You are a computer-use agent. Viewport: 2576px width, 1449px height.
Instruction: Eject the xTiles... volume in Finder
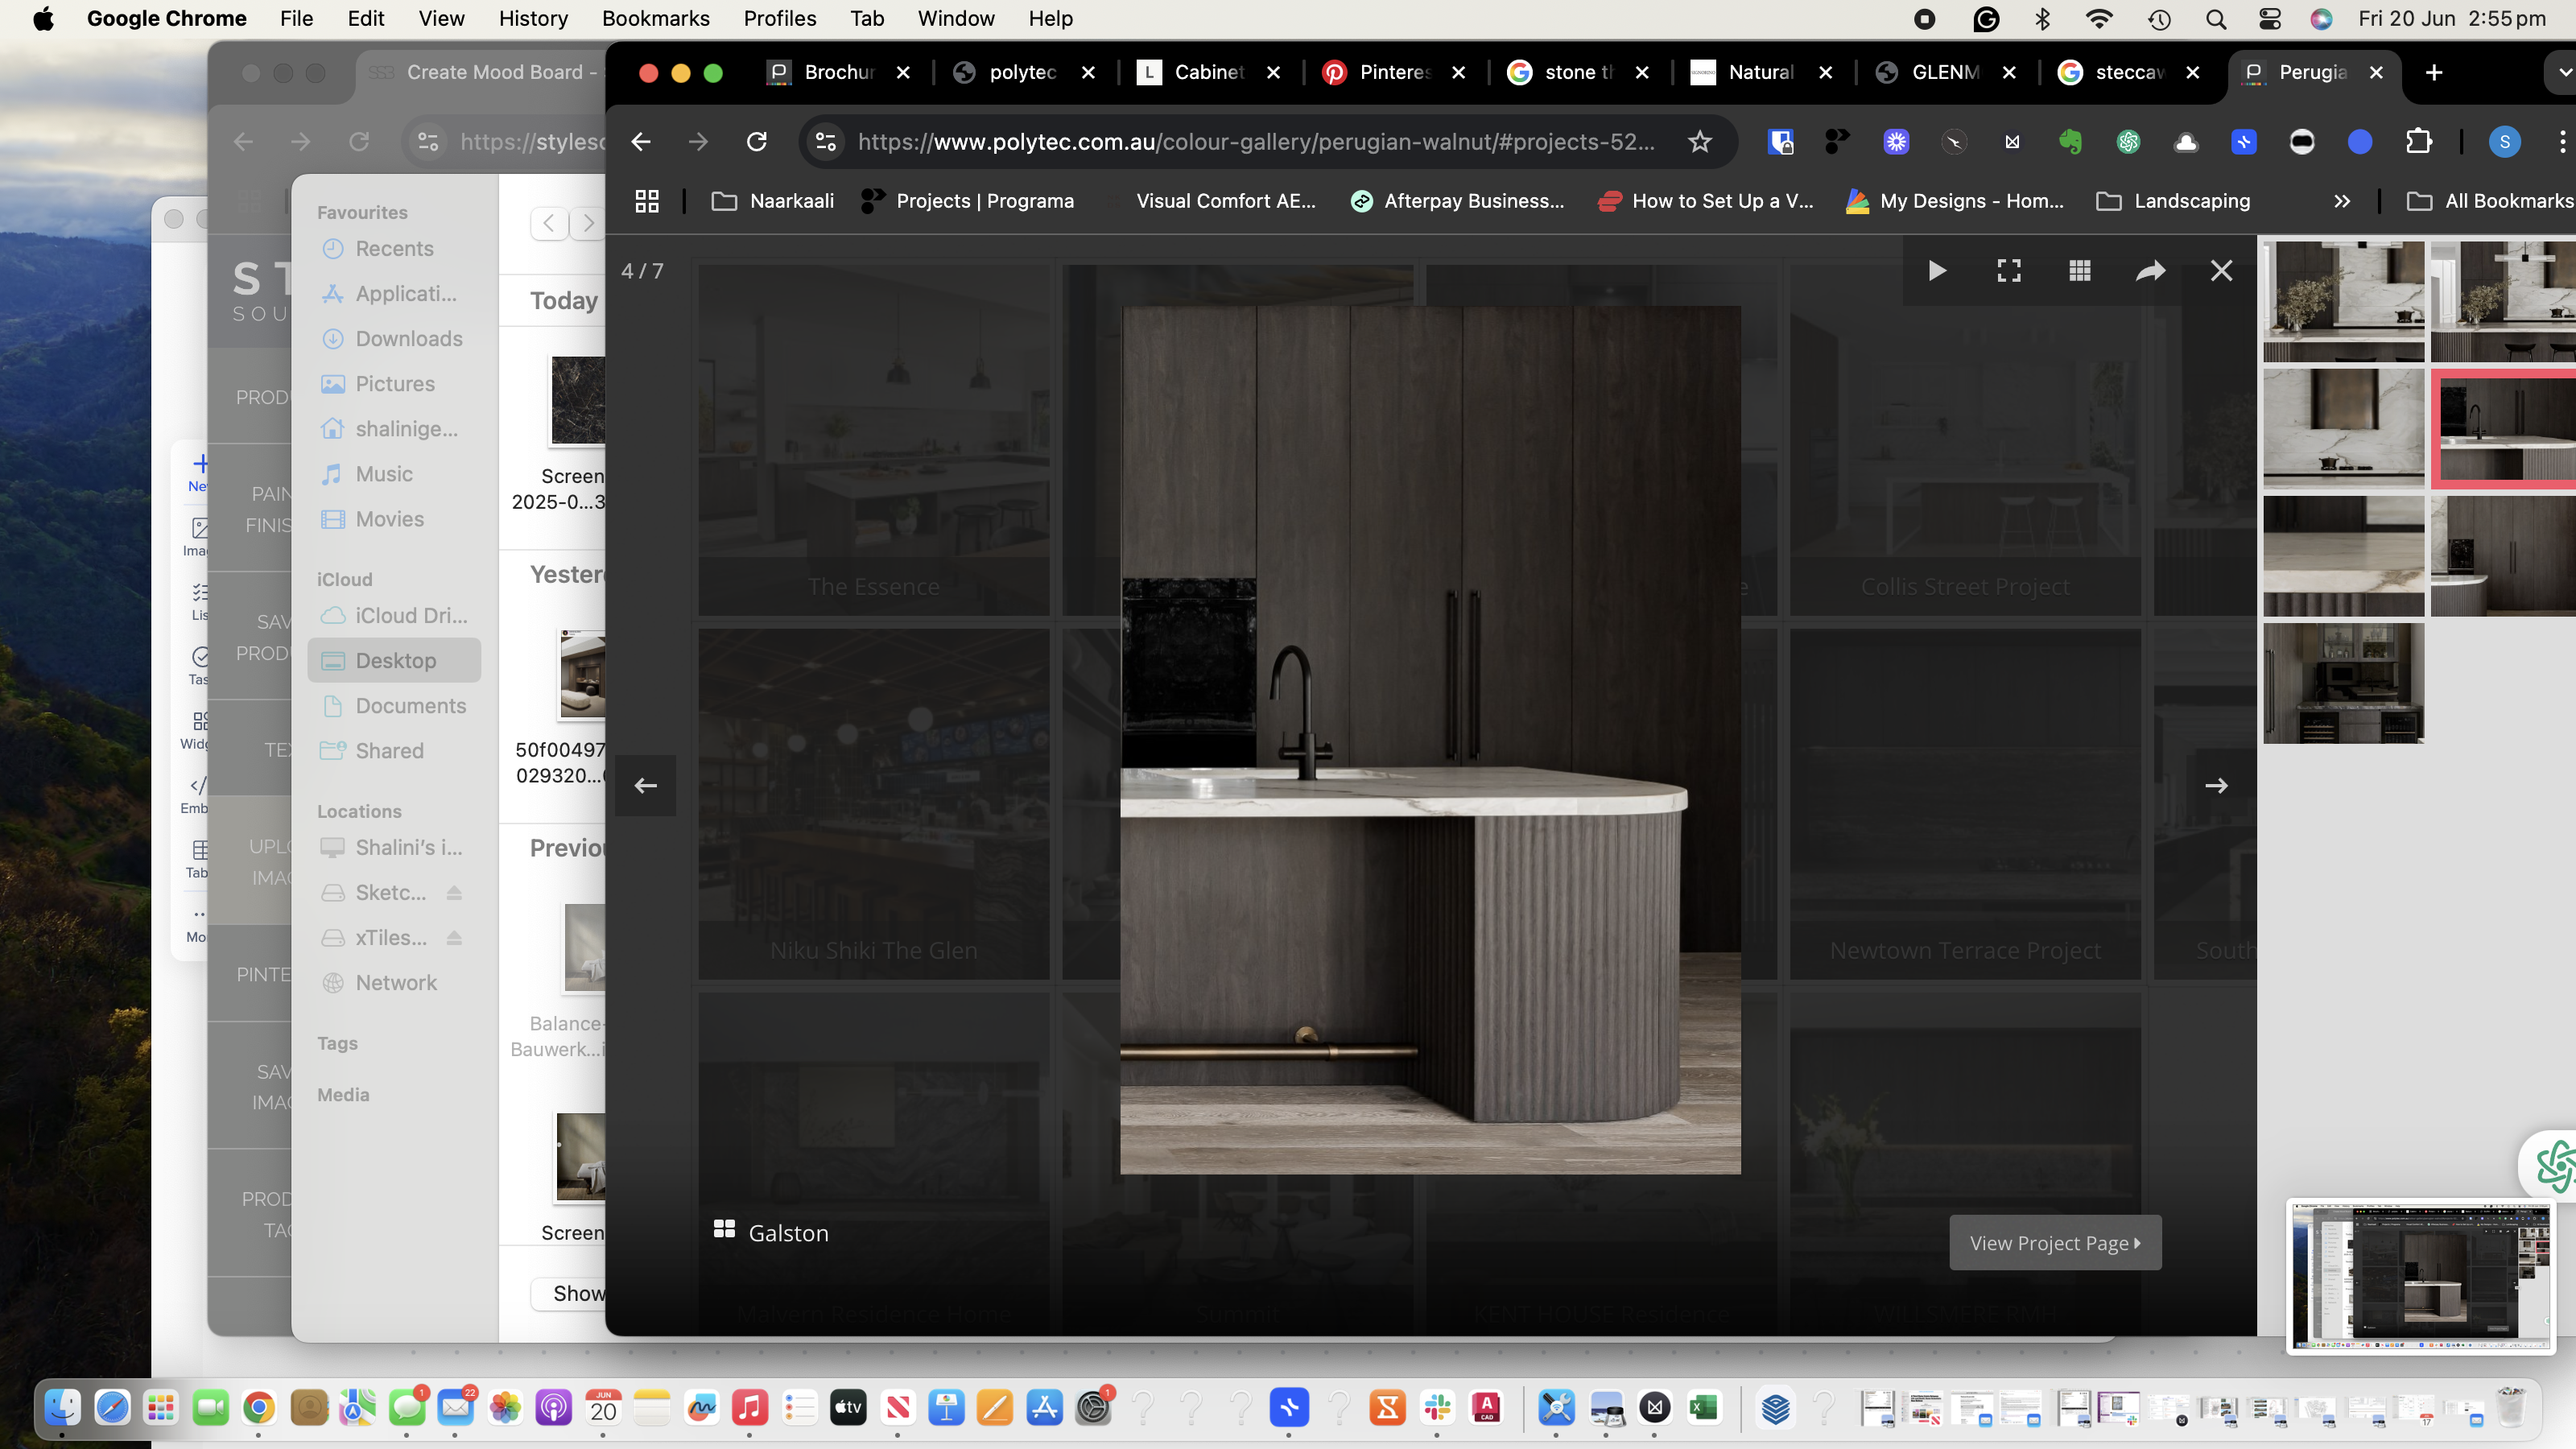click(x=454, y=938)
